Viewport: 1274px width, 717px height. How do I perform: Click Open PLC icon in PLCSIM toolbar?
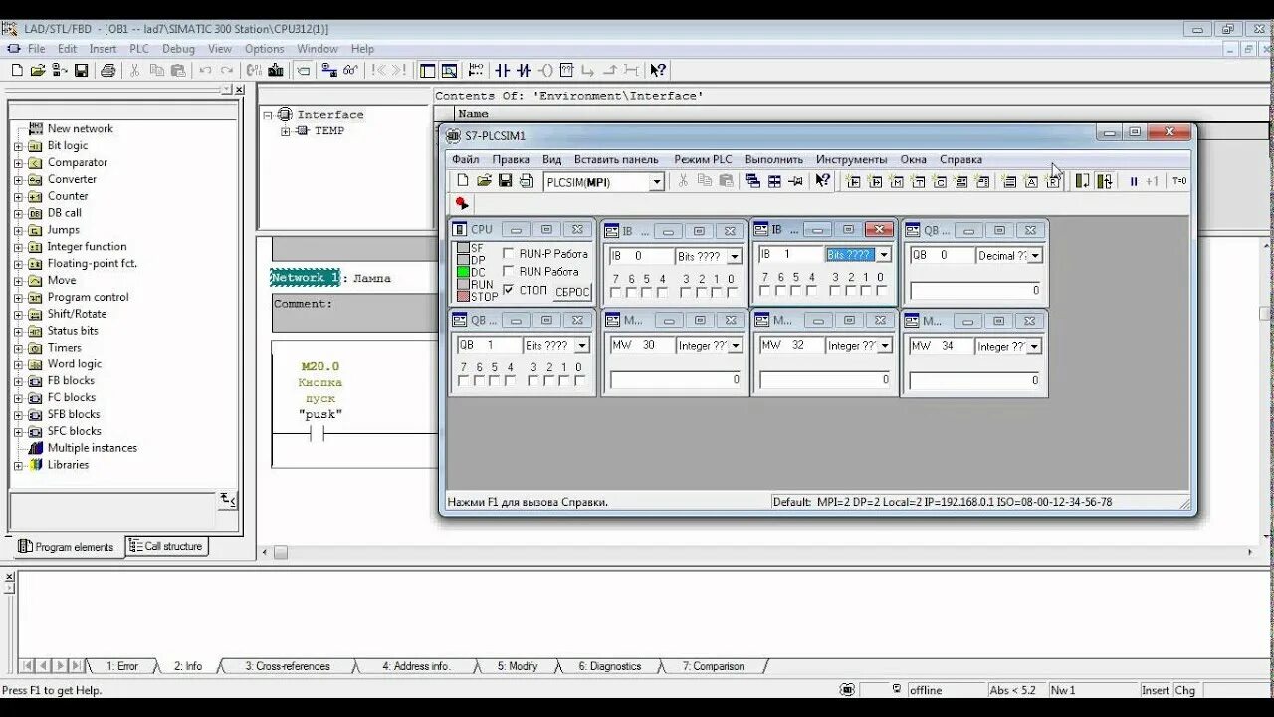(x=484, y=181)
